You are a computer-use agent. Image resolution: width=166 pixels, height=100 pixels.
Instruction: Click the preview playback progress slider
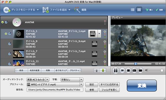point(138,64)
